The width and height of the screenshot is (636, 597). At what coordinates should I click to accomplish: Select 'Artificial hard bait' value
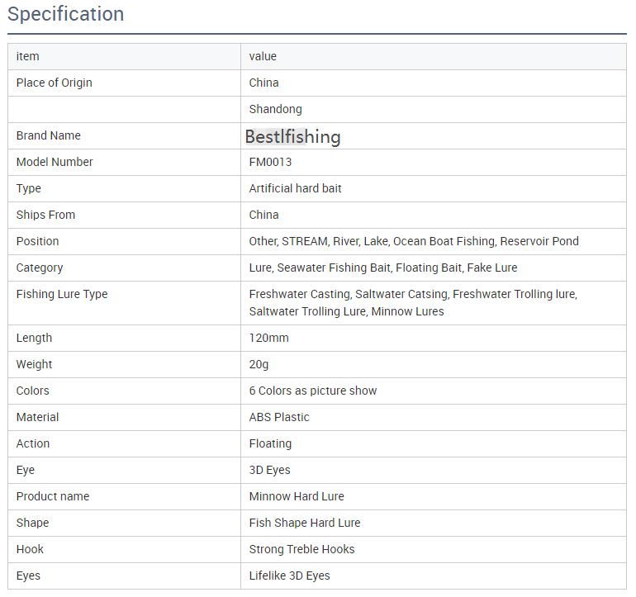point(295,188)
